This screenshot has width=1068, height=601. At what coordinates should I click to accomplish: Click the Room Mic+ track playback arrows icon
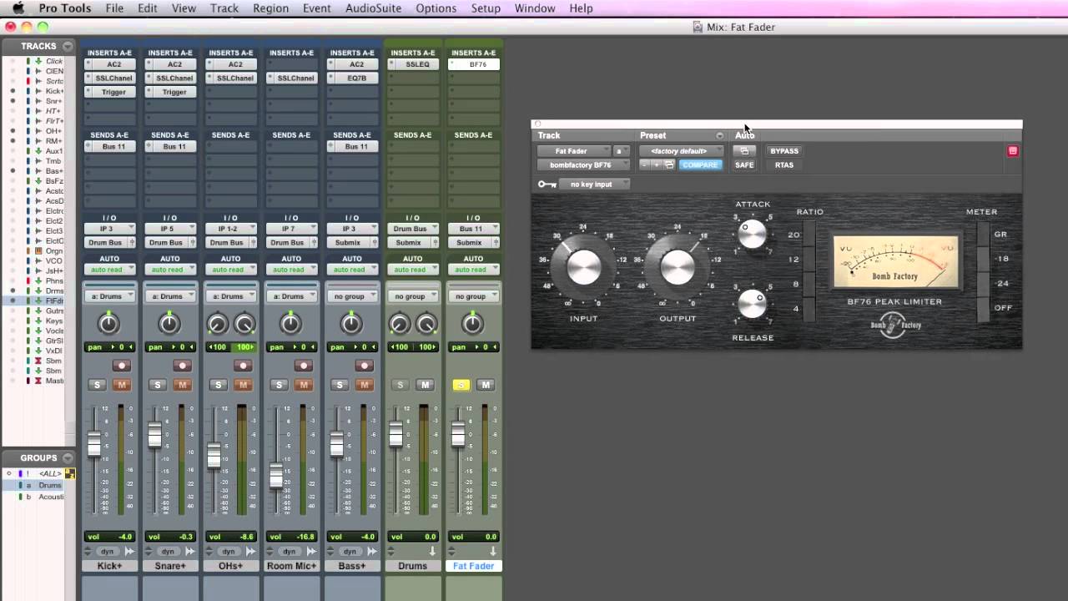[312, 551]
